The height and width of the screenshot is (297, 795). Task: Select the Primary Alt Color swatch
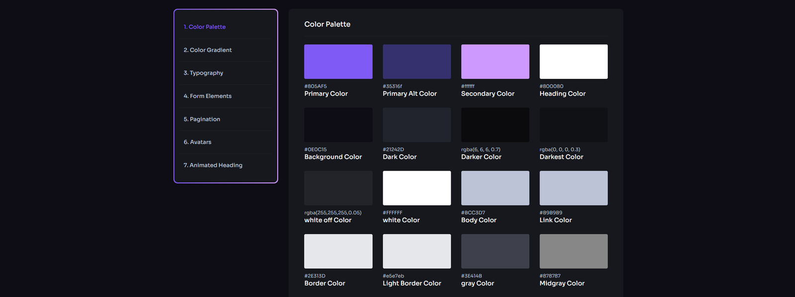point(416,61)
